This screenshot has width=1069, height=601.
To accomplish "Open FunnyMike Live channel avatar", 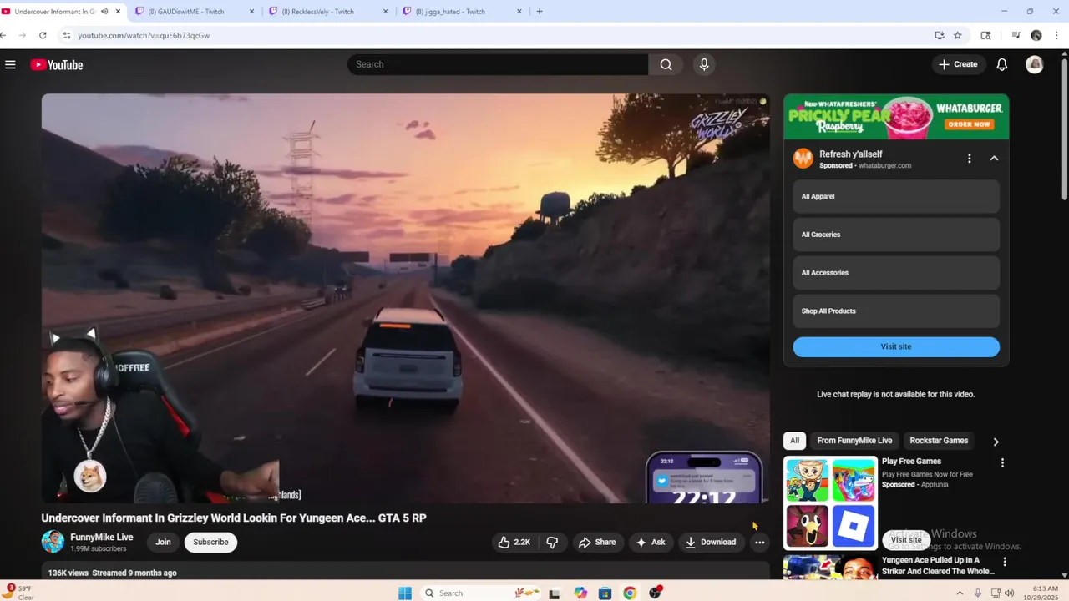I will (53, 542).
